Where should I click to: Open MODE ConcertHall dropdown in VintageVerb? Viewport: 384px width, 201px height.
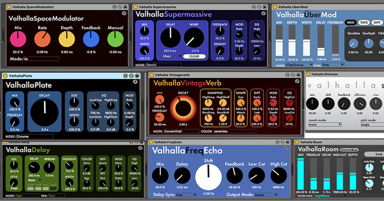[x=181, y=131]
